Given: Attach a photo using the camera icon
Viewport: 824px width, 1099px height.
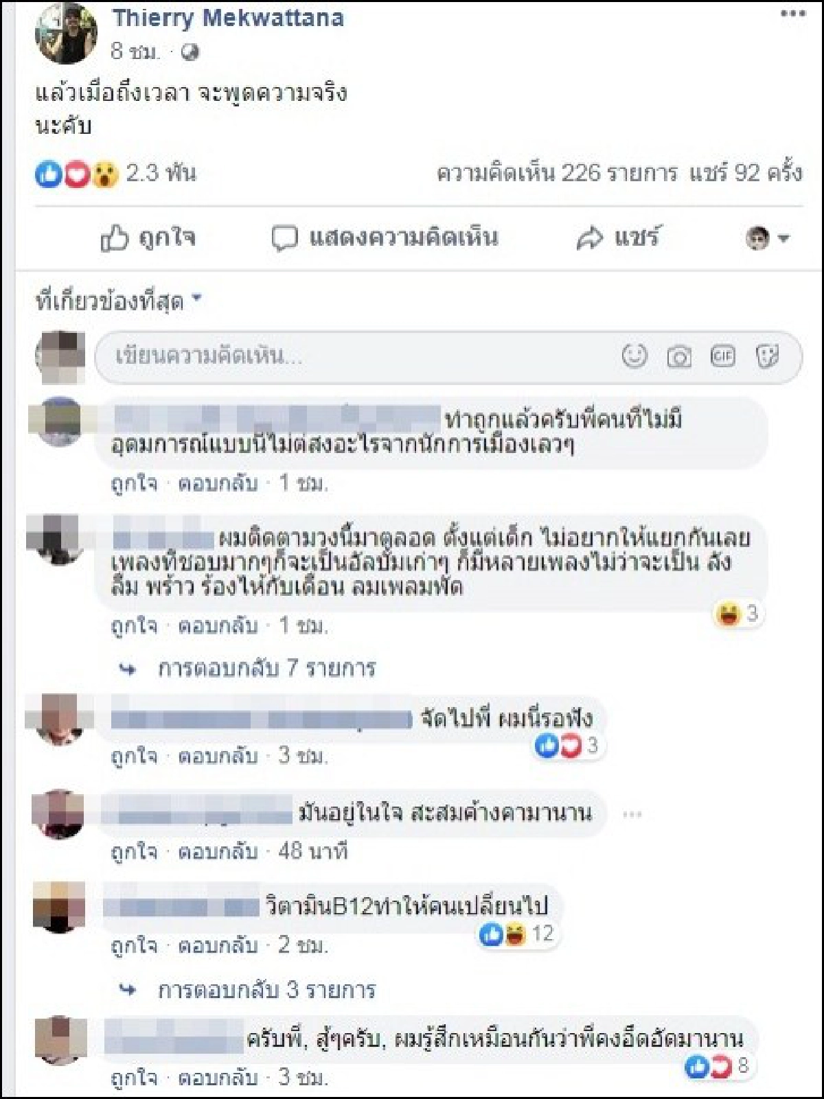Looking at the screenshot, I should [678, 357].
